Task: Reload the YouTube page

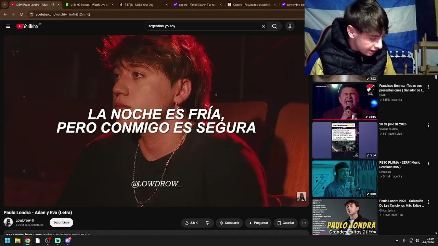Action: 22,14
